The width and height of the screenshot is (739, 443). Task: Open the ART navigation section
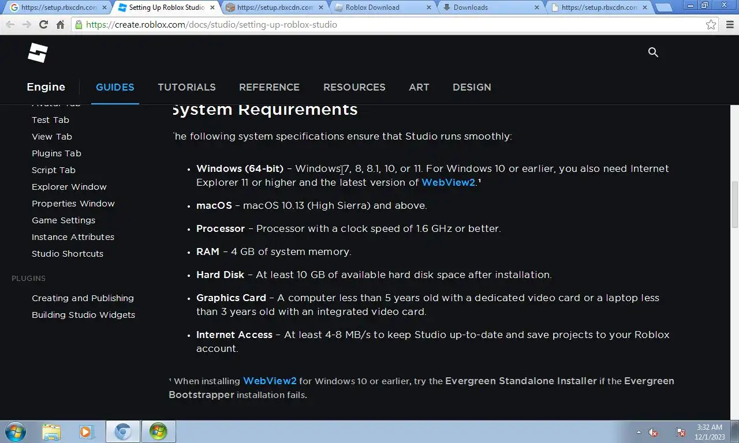[x=419, y=87]
